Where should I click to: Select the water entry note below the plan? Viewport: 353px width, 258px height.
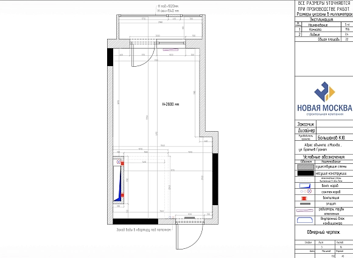point(143,230)
